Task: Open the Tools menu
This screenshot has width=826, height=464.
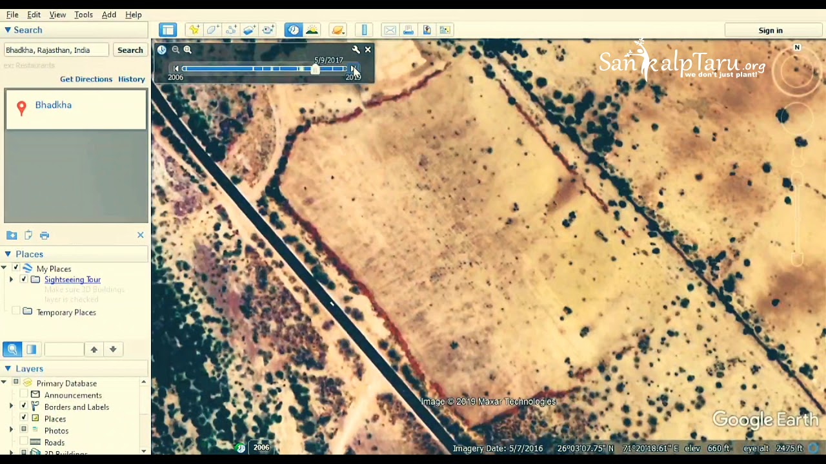Action: pos(83,14)
